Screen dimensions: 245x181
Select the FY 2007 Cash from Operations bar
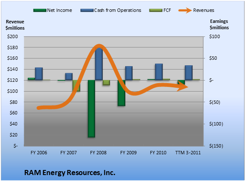pyautogui.click(x=69, y=77)
